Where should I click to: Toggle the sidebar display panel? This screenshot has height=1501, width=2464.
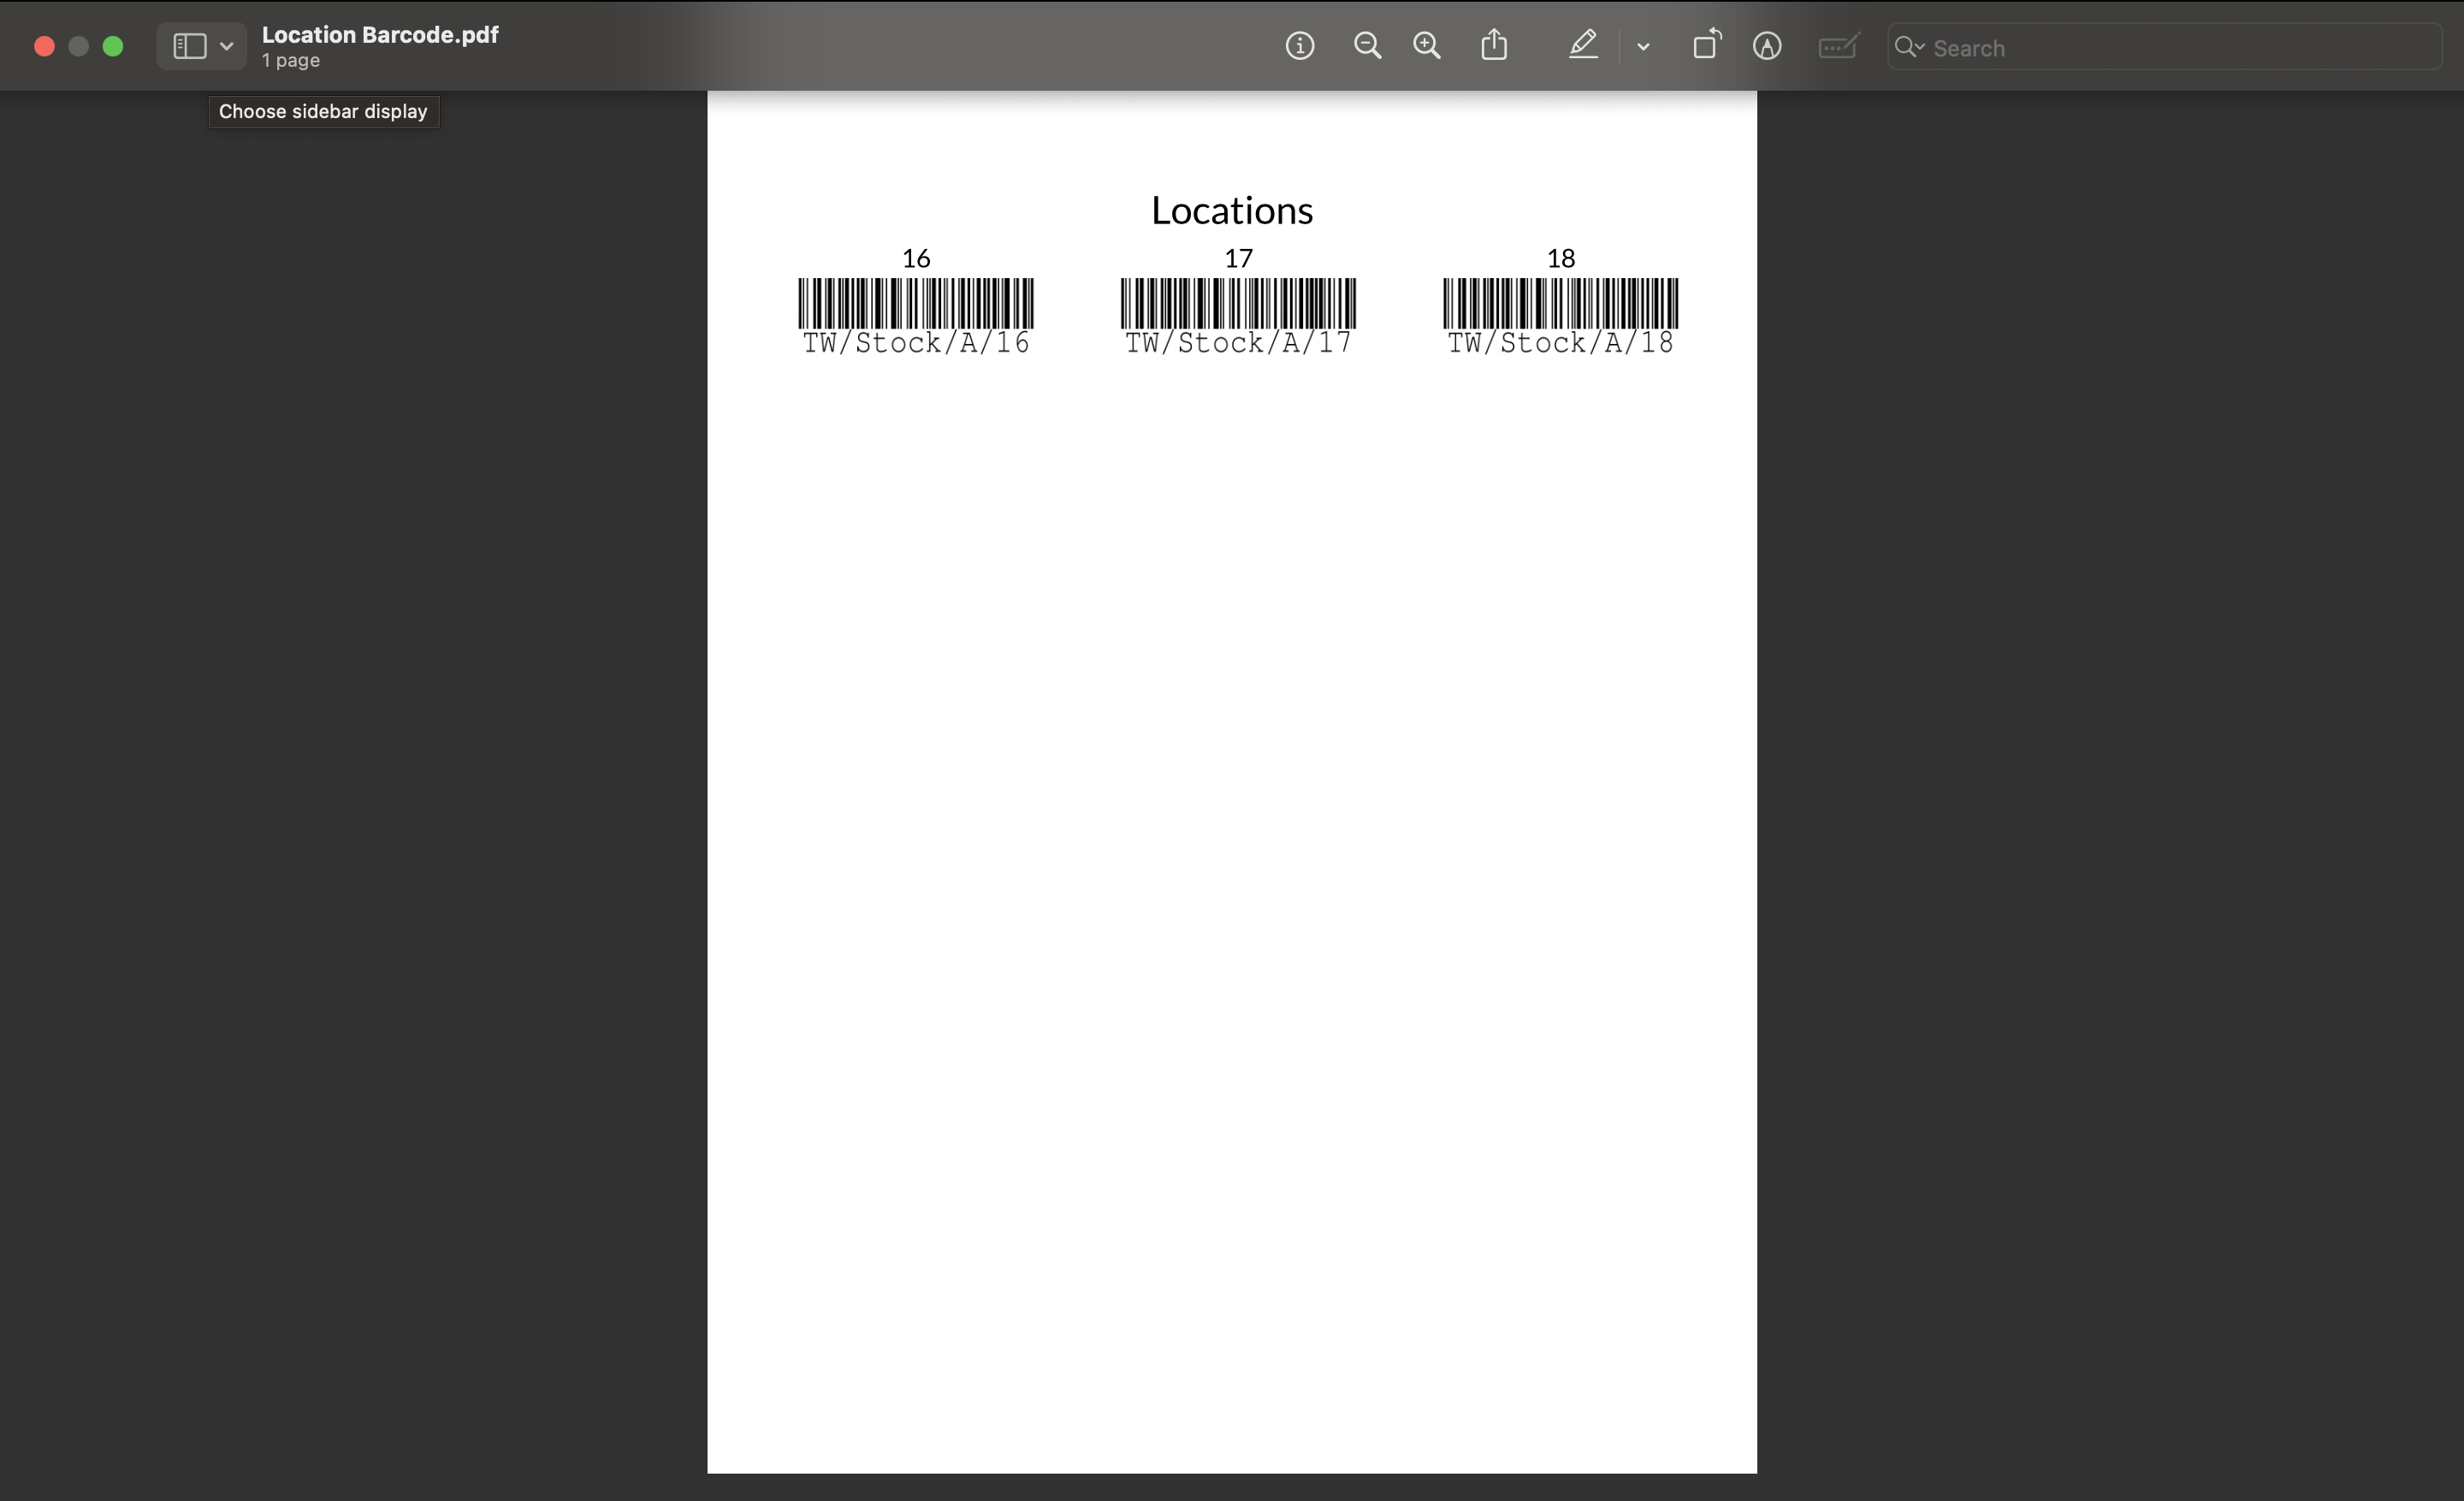pos(190,45)
